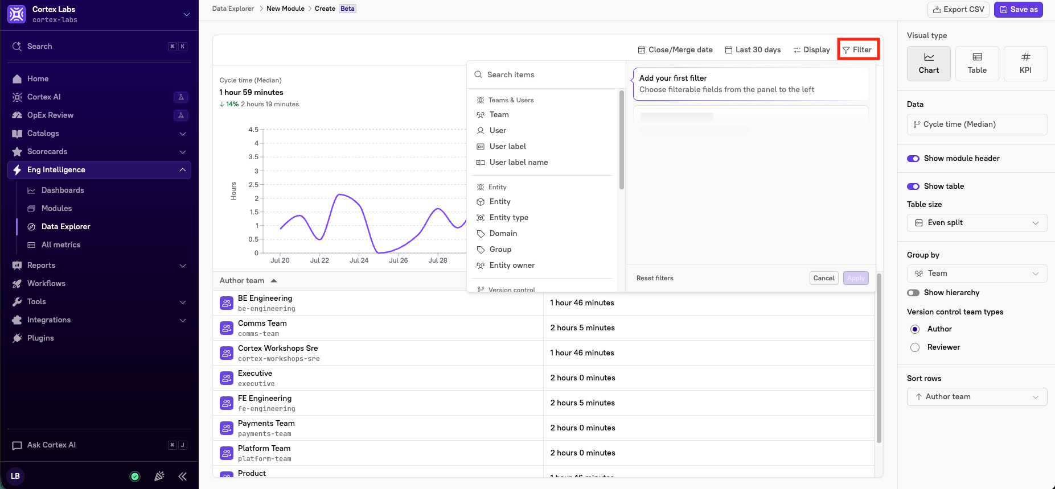Click the LB user avatar
Viewport: 1055px width, 489px height.
(15, 476)
